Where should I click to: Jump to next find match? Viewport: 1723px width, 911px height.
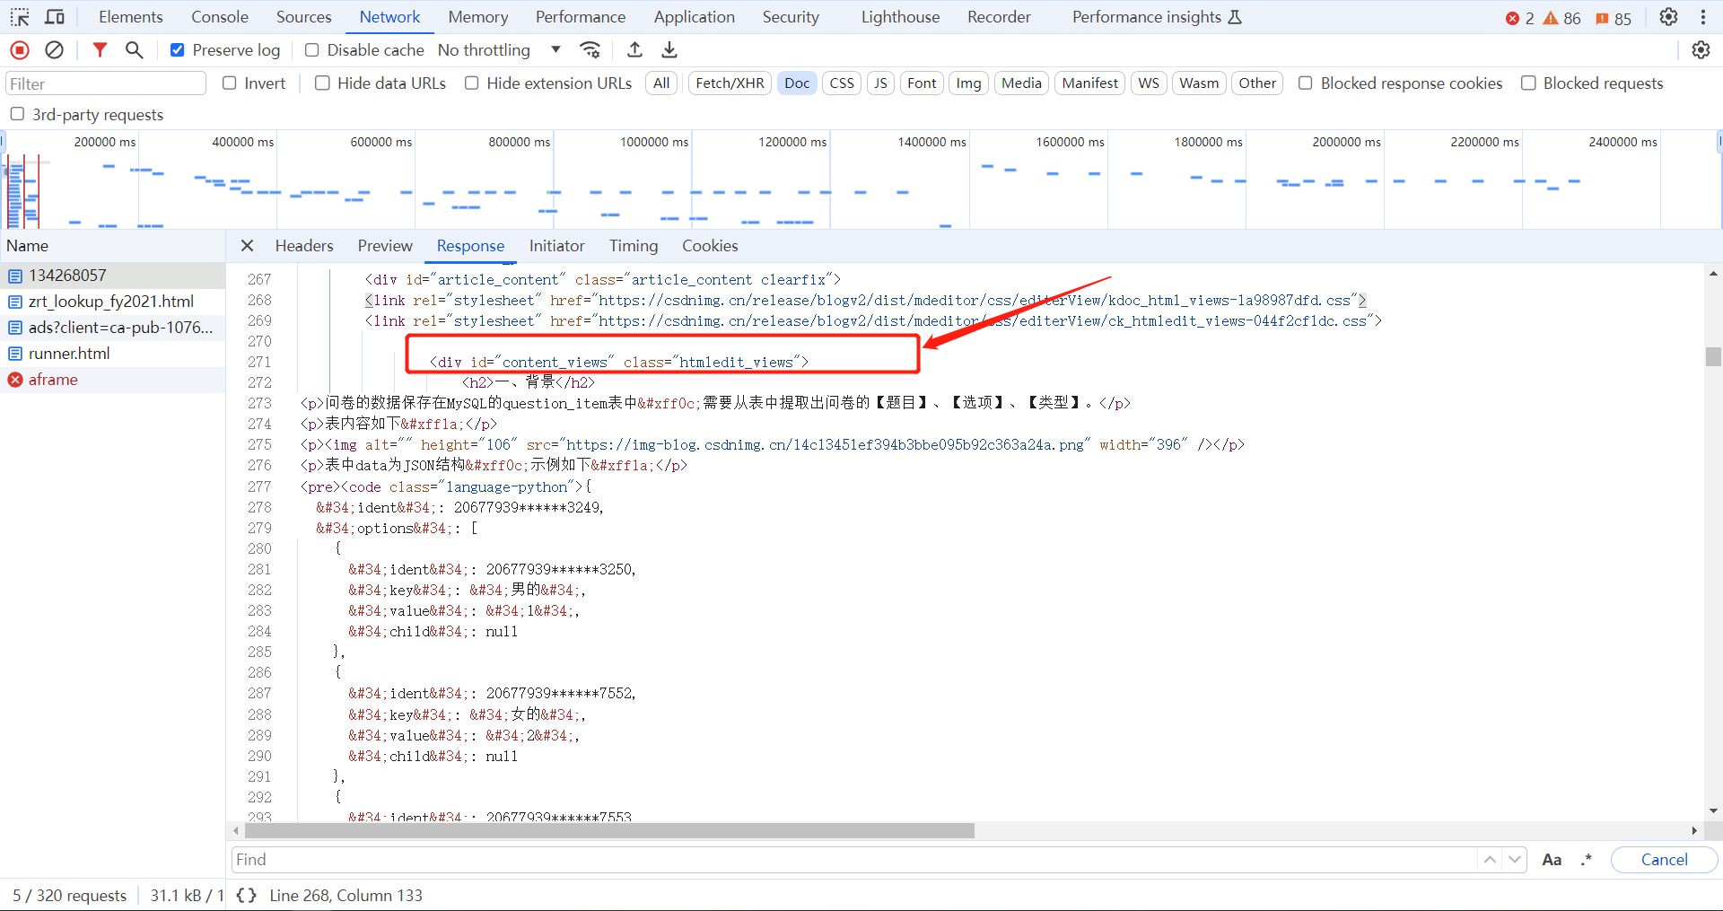point(1515,860)
